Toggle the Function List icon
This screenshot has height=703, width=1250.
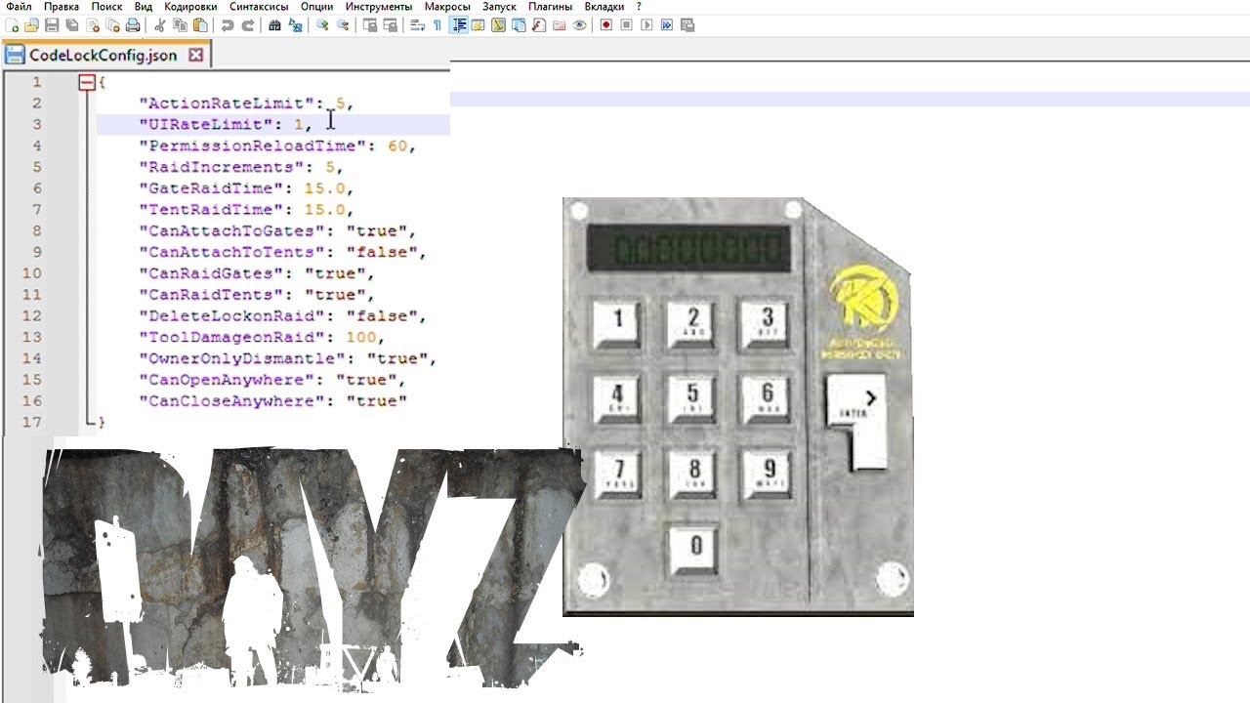pyautogui.click(x=539, y=25)
